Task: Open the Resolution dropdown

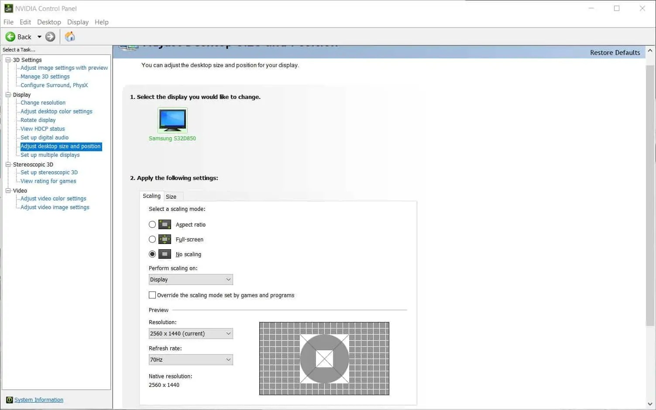Action: pyautogui.click(x=228, y=333)
